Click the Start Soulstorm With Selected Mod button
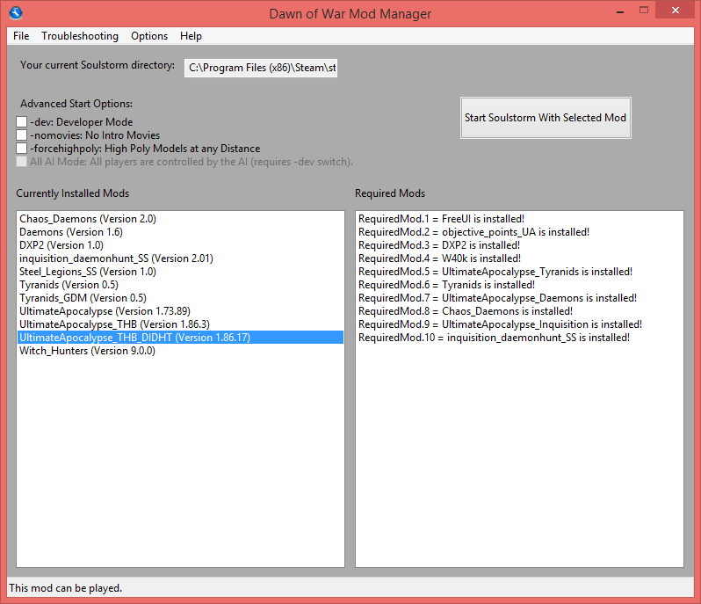The image size is (701, 604). 546,118
